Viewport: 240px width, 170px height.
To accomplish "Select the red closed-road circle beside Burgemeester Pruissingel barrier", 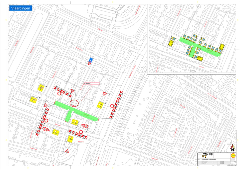I will [x=112, y=106].
